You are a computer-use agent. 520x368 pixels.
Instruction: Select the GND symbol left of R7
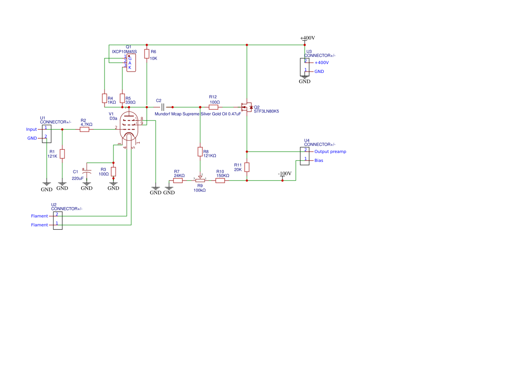(x=169, y=191)
